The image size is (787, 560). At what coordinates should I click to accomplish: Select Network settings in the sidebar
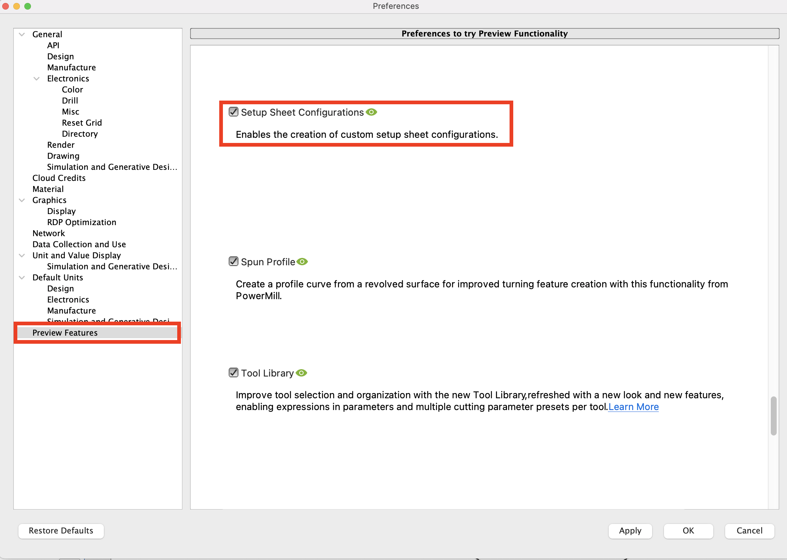click(49, 233)
